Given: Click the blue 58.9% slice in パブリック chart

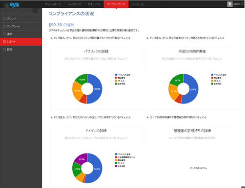Looking at the screenshot, I should pyautogui.click(x=98, y=89).
